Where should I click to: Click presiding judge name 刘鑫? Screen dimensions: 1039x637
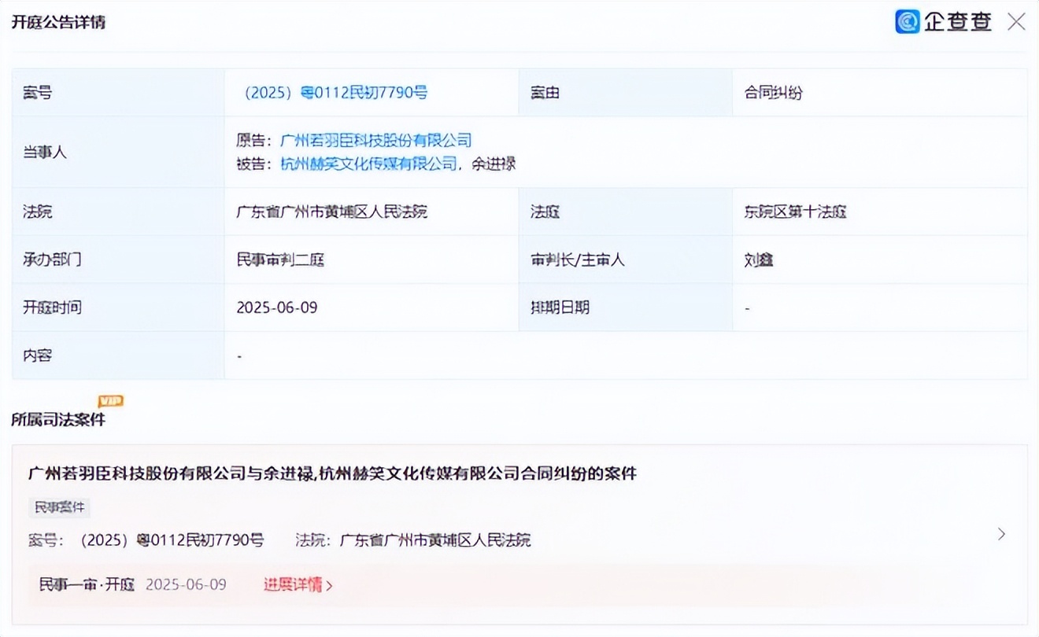[759, 260]
